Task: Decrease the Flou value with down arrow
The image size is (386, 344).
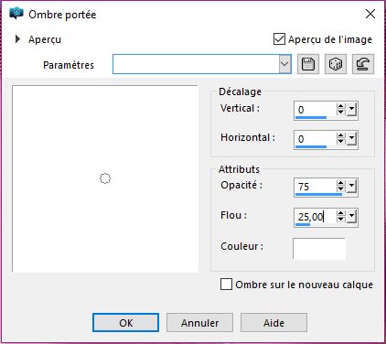Action: [341, 220]
